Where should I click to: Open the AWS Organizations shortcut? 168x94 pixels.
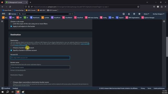pos(133,17)
